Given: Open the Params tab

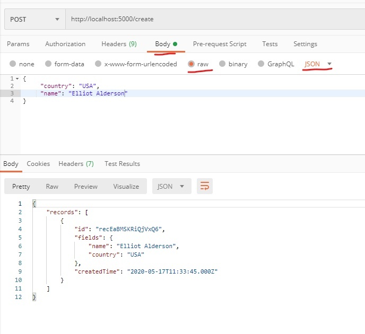Looking at the screenshot, I should click(19, 44).
